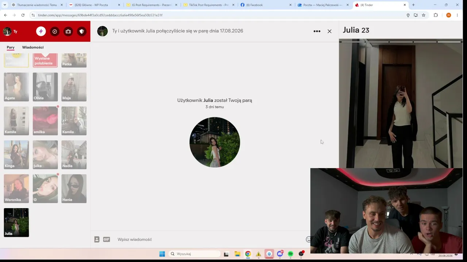Screen dimensions: 467x262
Task: Click the 'Julia 23' profile heading
Action: pos(356,30)
